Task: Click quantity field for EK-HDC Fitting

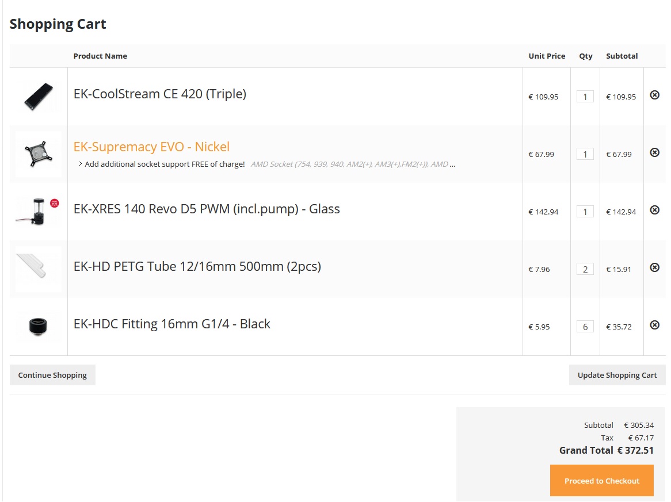Action: (x=585, y=327)
